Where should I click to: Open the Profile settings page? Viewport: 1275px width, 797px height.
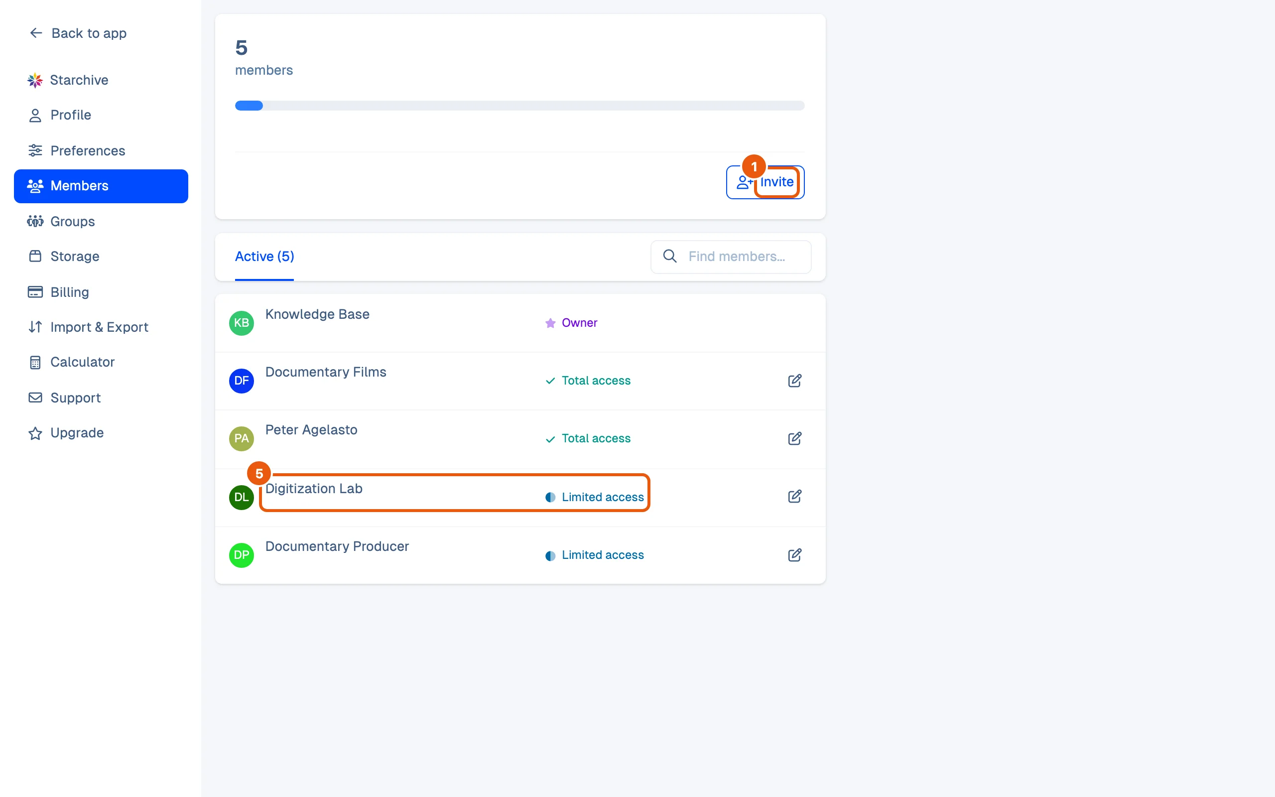(x=101, y=116)
